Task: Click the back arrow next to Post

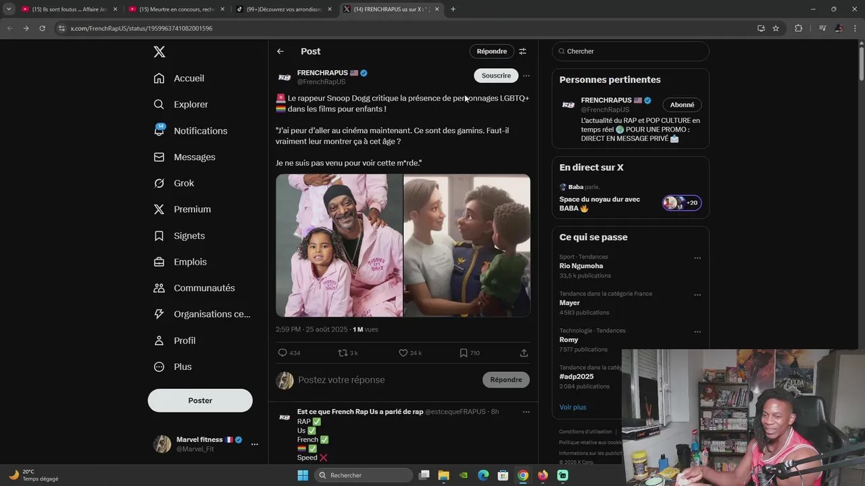Action: pyautogui.click(x=280, y=51)
